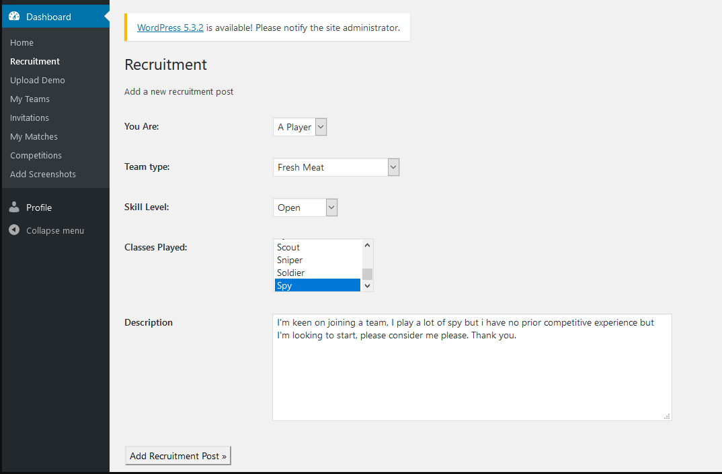
Task: Click the Classes Played scrollbar up arrow
Action: point(367,245)
